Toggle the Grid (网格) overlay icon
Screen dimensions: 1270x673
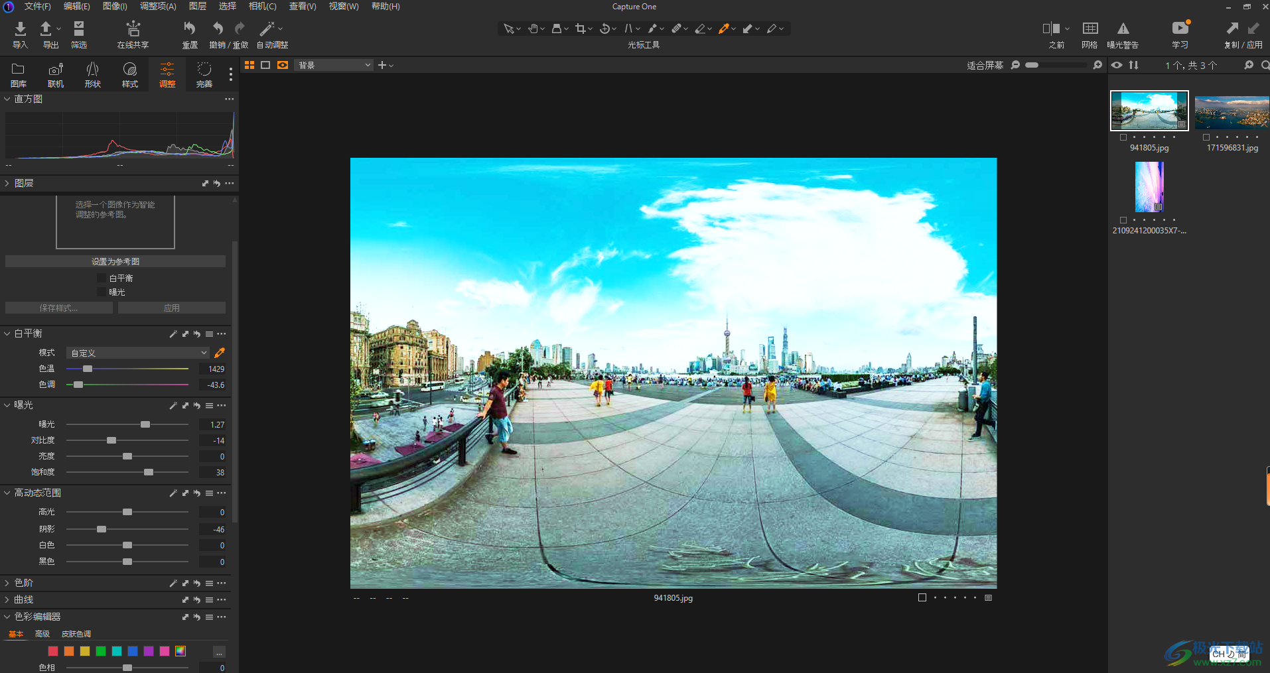coord(1090,29)
